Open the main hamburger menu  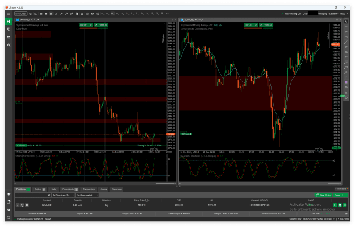pos(9,14)
